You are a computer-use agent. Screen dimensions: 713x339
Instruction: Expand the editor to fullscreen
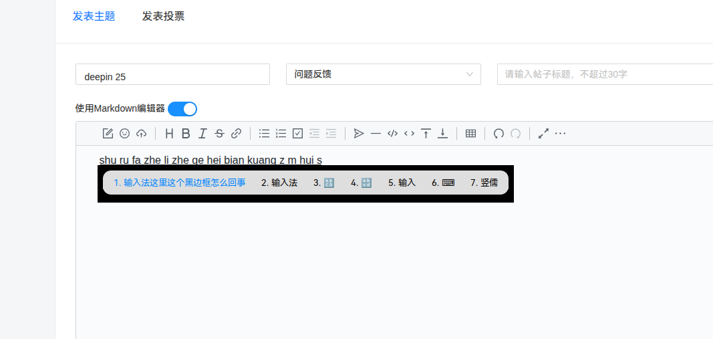pos(543,133)
